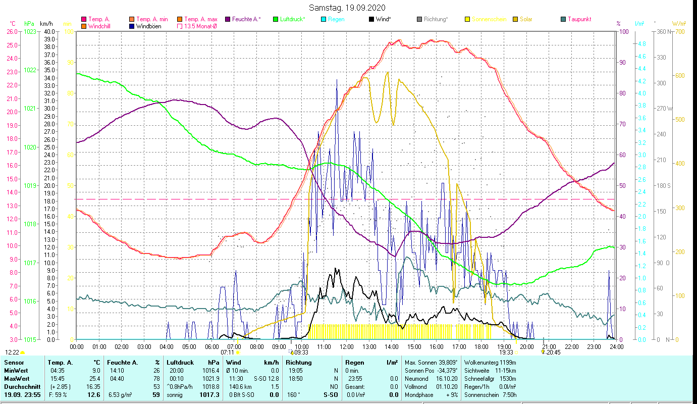Click the Luftdruck column header in table
This screenshot has height=404, width=697.
(181, 363)
